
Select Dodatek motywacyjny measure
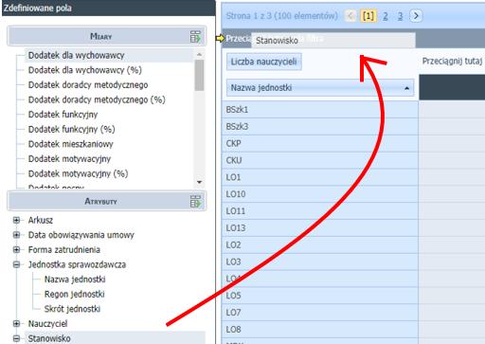point(69,159)
